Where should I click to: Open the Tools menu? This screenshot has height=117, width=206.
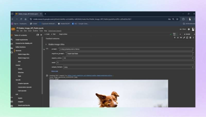tap(41, 31)
